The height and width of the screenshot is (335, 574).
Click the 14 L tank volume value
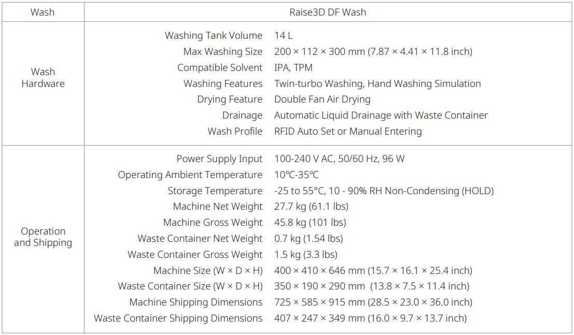pyautogui.click(x=284, y=36)
